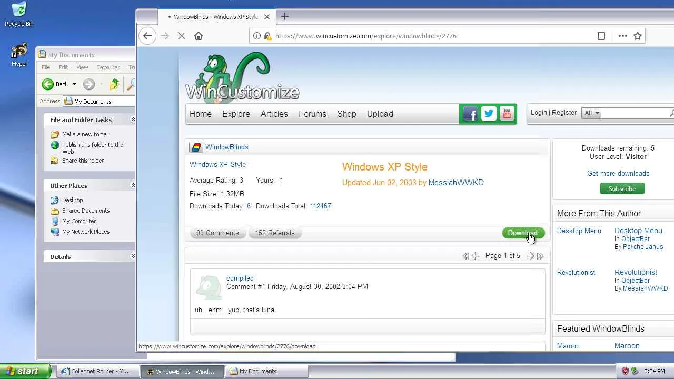Open the Home nav item on WinCustomize

point(201,114)
